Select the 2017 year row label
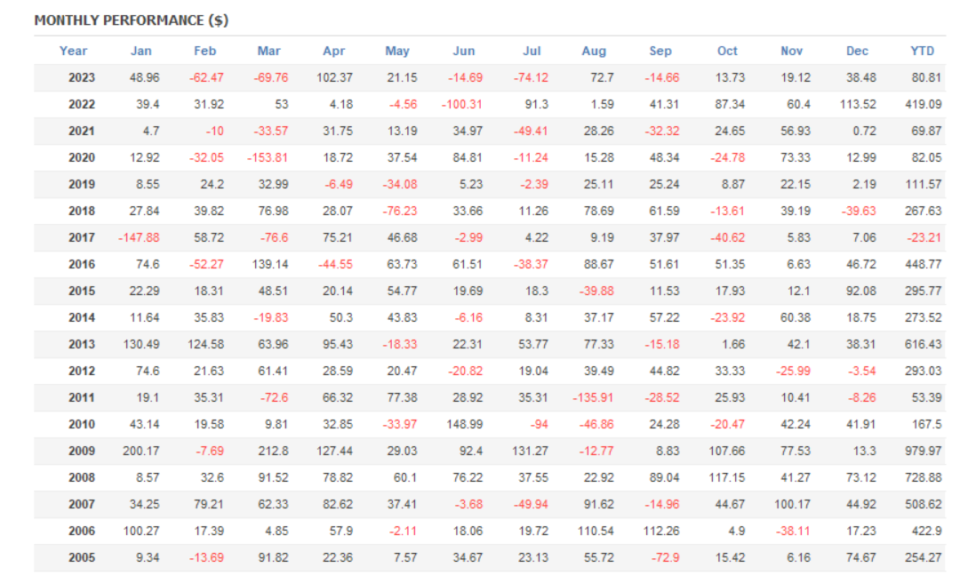 82,237
